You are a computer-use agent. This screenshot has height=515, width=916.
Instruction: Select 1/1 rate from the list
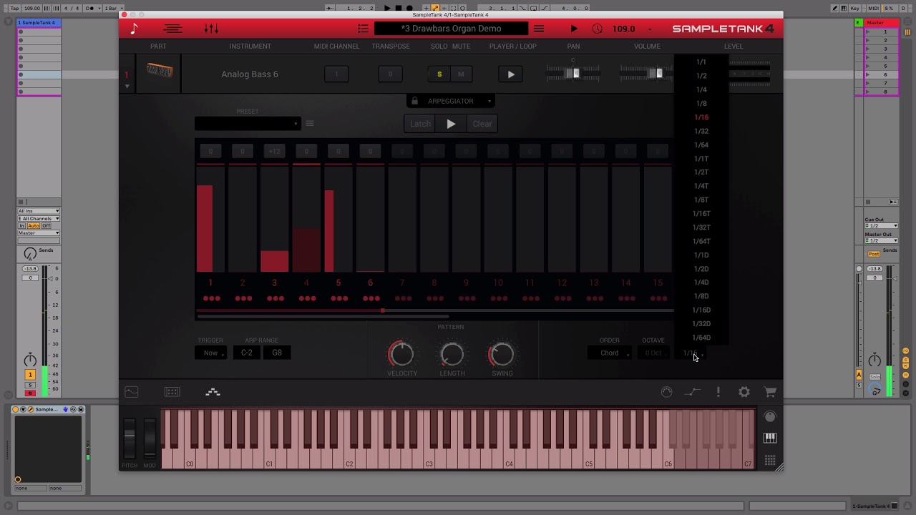(x=701, y=62)
